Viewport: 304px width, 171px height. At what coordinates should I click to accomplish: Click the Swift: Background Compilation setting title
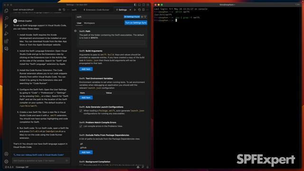(95, 161)
